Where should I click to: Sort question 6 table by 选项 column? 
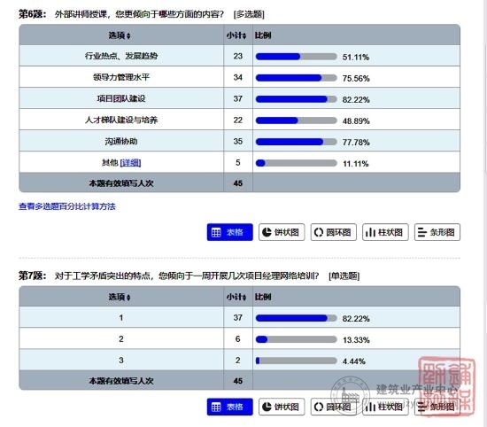coord(120,35)
